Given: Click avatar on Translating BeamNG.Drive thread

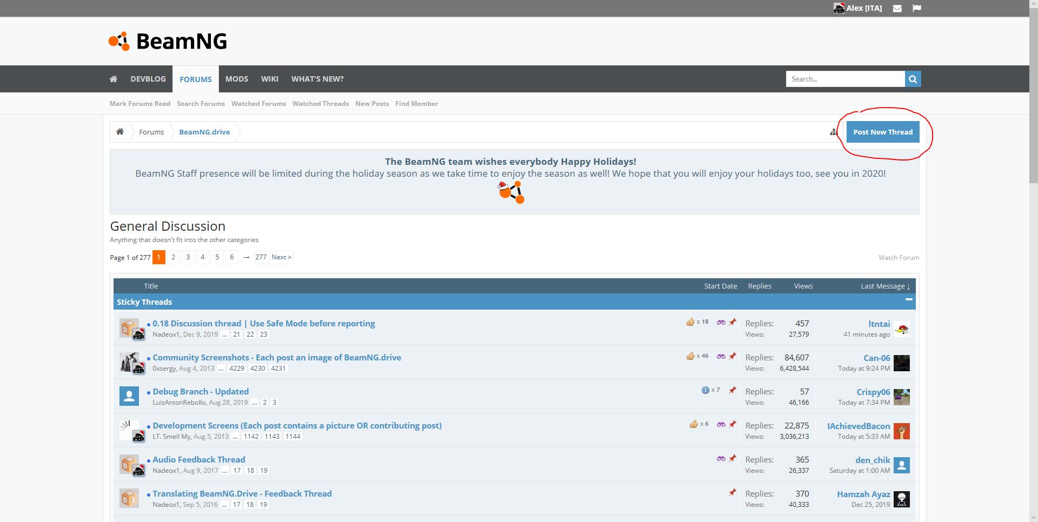Looking at the screenshot, I should point(129,499).
